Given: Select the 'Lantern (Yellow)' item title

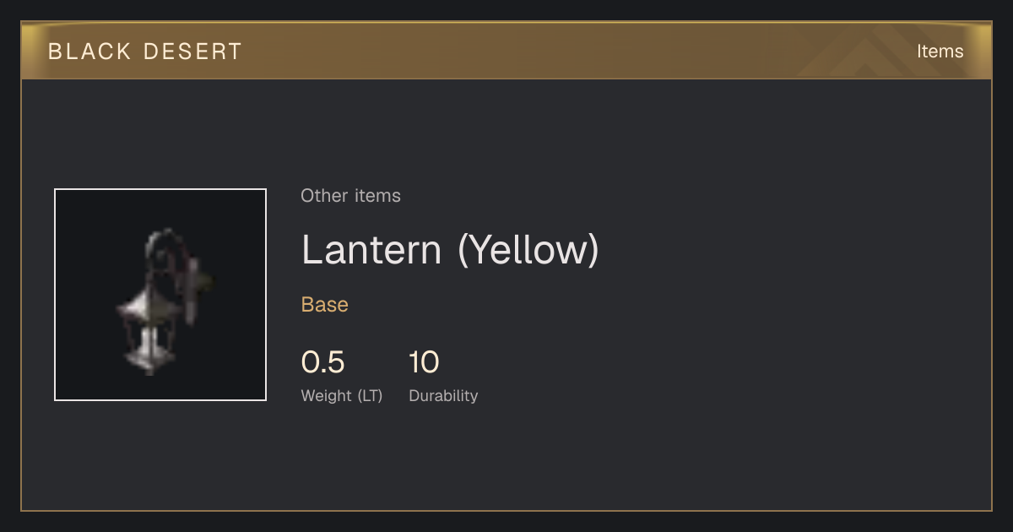Looking at the screenshot, I should 450,250.
